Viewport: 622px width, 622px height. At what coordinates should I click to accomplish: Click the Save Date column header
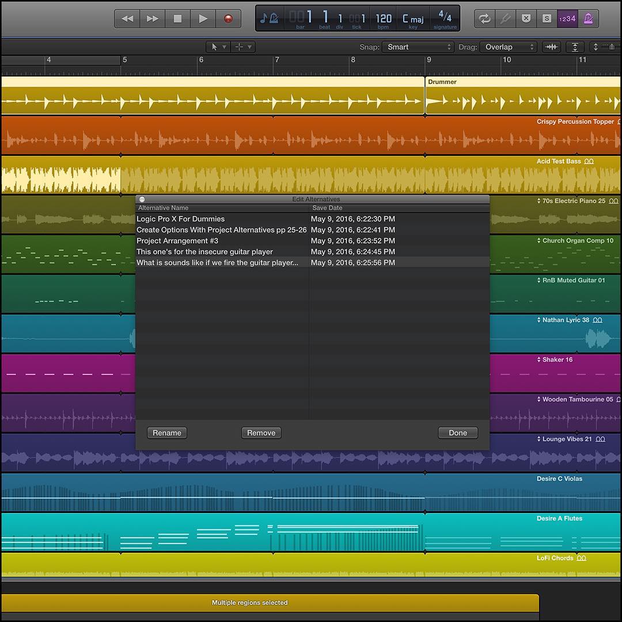tap(327, 208)
